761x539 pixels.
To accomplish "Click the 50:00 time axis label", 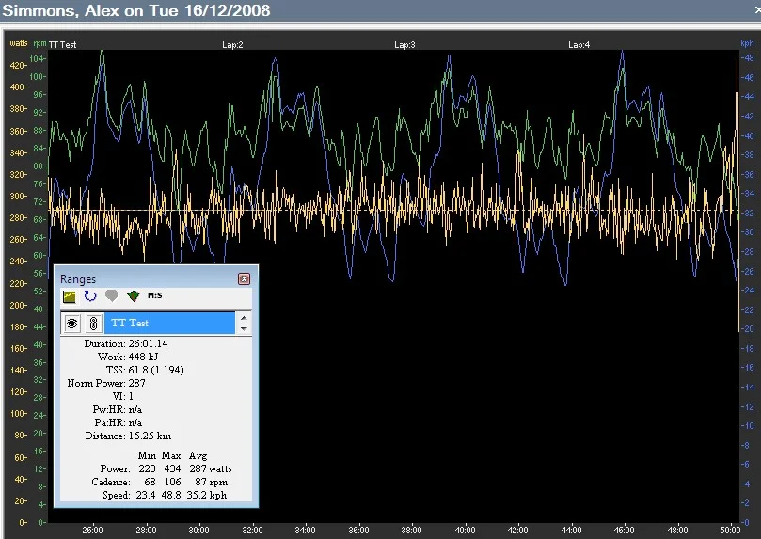I will (x=730, y=530).
